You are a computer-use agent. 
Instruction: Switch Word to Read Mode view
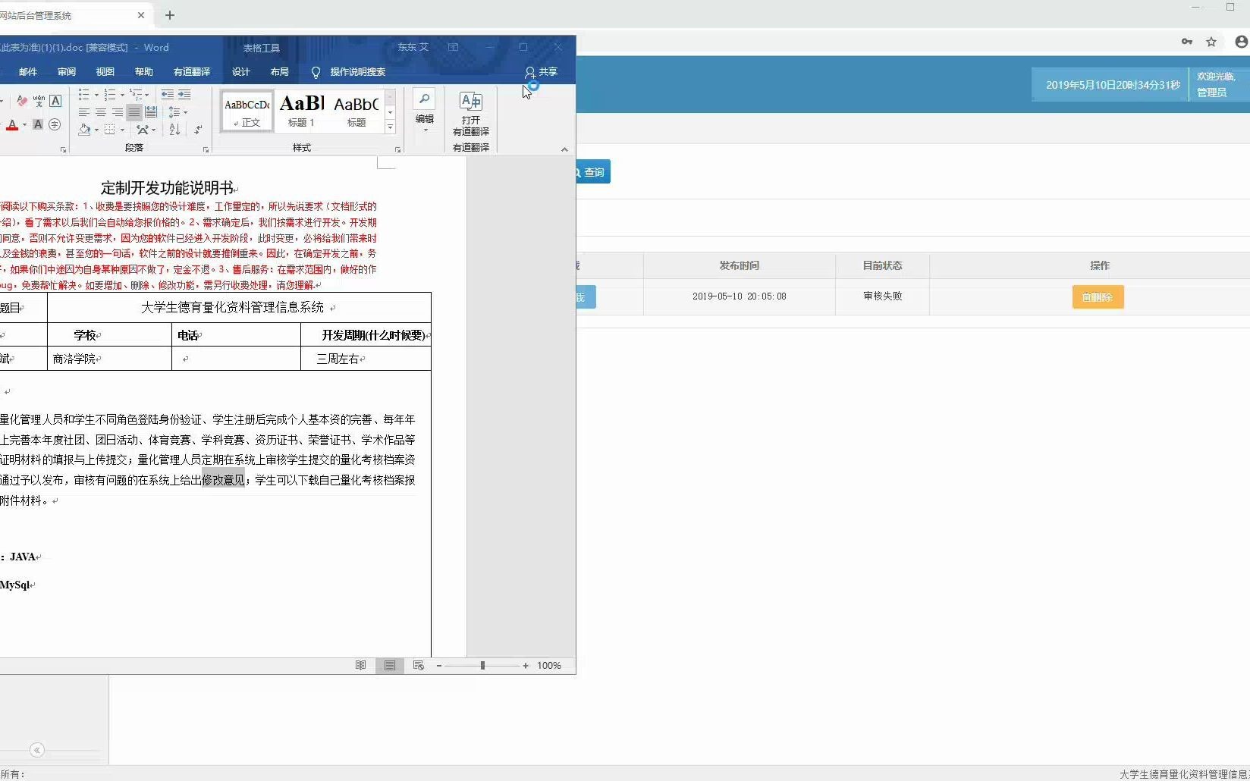(361, 665)
